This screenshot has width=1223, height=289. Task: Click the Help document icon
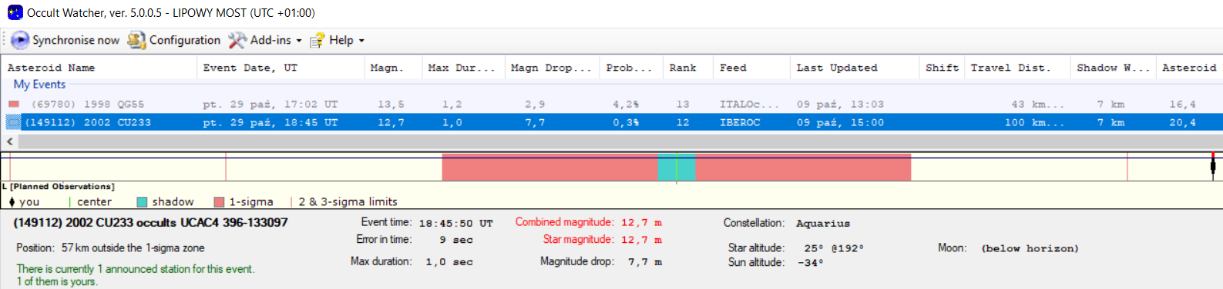317,41
